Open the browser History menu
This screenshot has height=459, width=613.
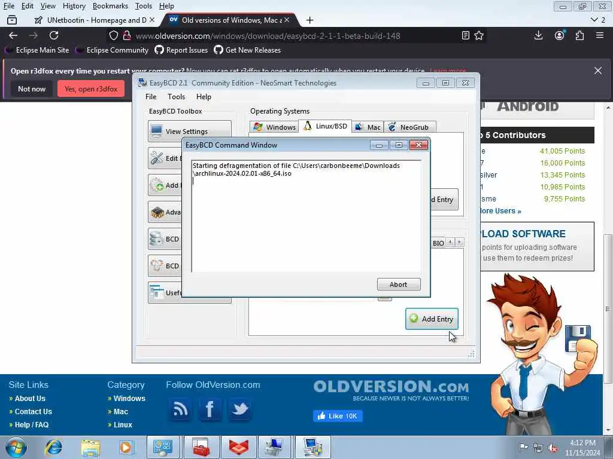(x=74, y=6)
